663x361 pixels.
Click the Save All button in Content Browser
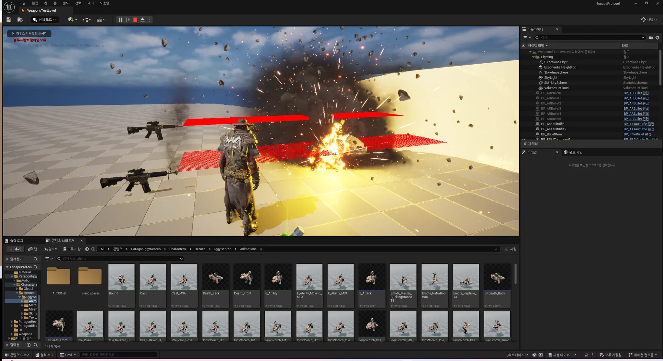click(72, 249)
